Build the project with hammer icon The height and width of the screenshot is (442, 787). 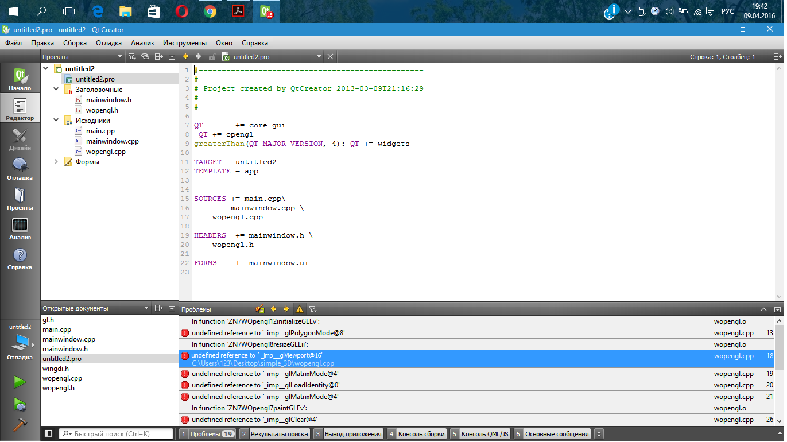pyautogui.click(x=20, y=424)
